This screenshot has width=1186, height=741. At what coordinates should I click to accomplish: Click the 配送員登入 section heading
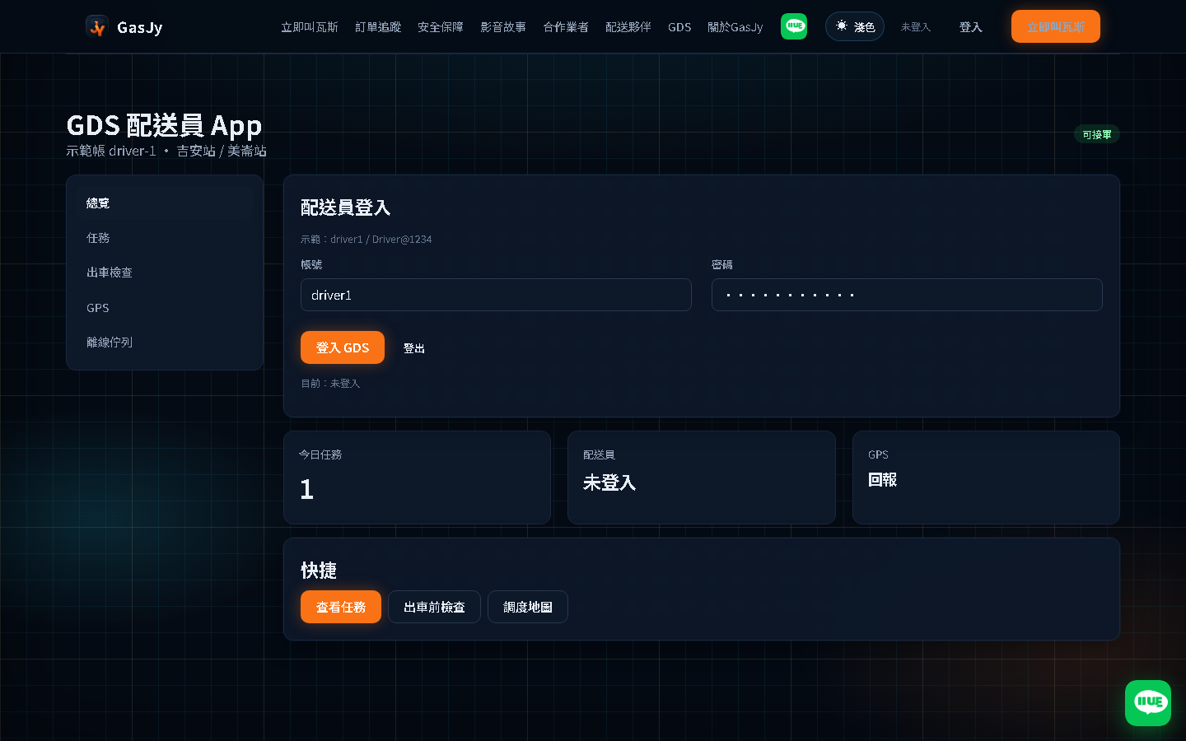(346, 207)
